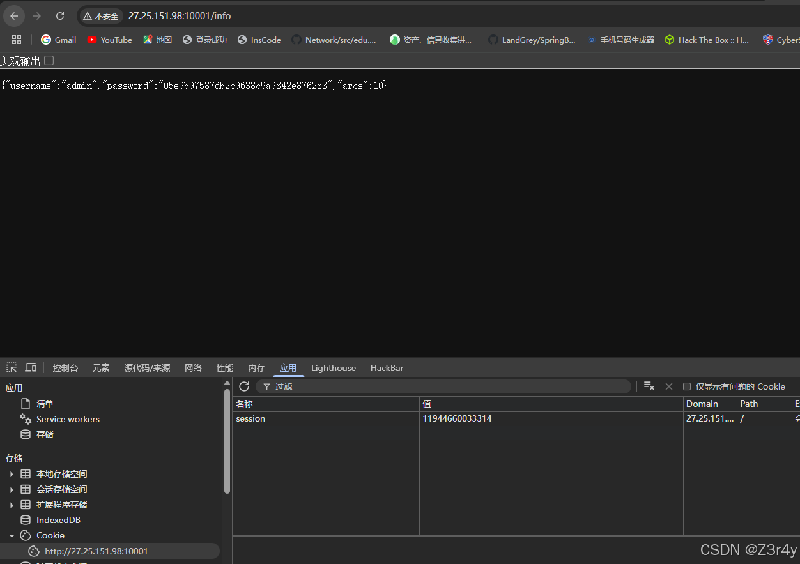Open the Hack The Box bookmark
The width and height of the screenshot is (800, 564).
tap(707, 40)
